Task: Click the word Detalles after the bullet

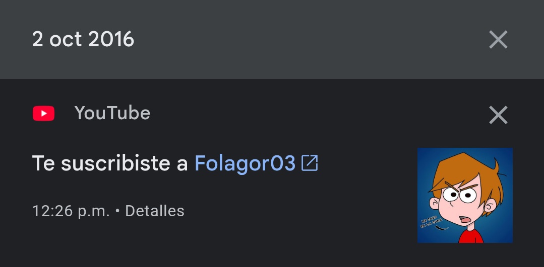Action: tap(155, 211)
